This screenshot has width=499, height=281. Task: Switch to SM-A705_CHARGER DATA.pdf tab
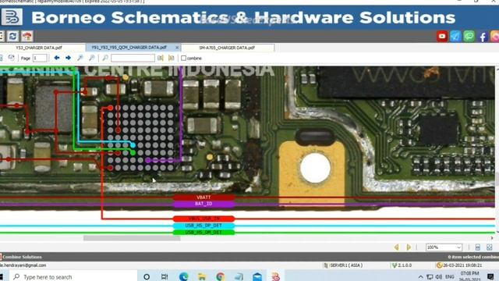click(227, 48)
